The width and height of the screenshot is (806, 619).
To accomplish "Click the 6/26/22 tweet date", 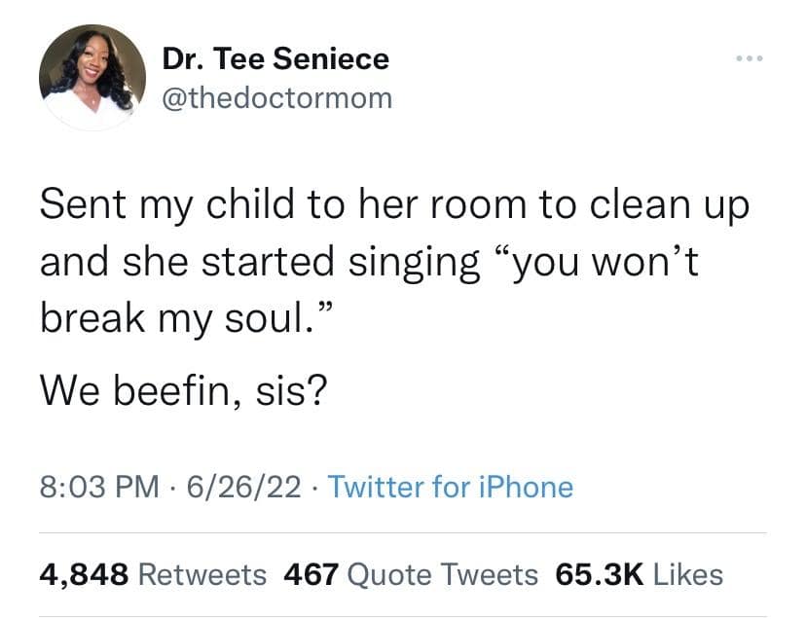I will [x=237, y=487].
